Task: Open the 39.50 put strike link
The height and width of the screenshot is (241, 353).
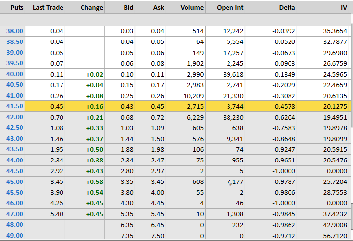Action: coord(15,63)
